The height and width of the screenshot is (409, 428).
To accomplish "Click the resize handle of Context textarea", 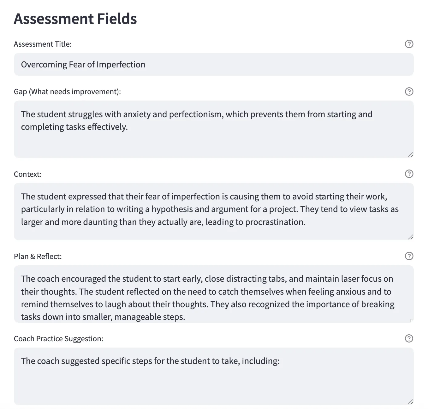I will pyautogui.click(x=410, y=237).
